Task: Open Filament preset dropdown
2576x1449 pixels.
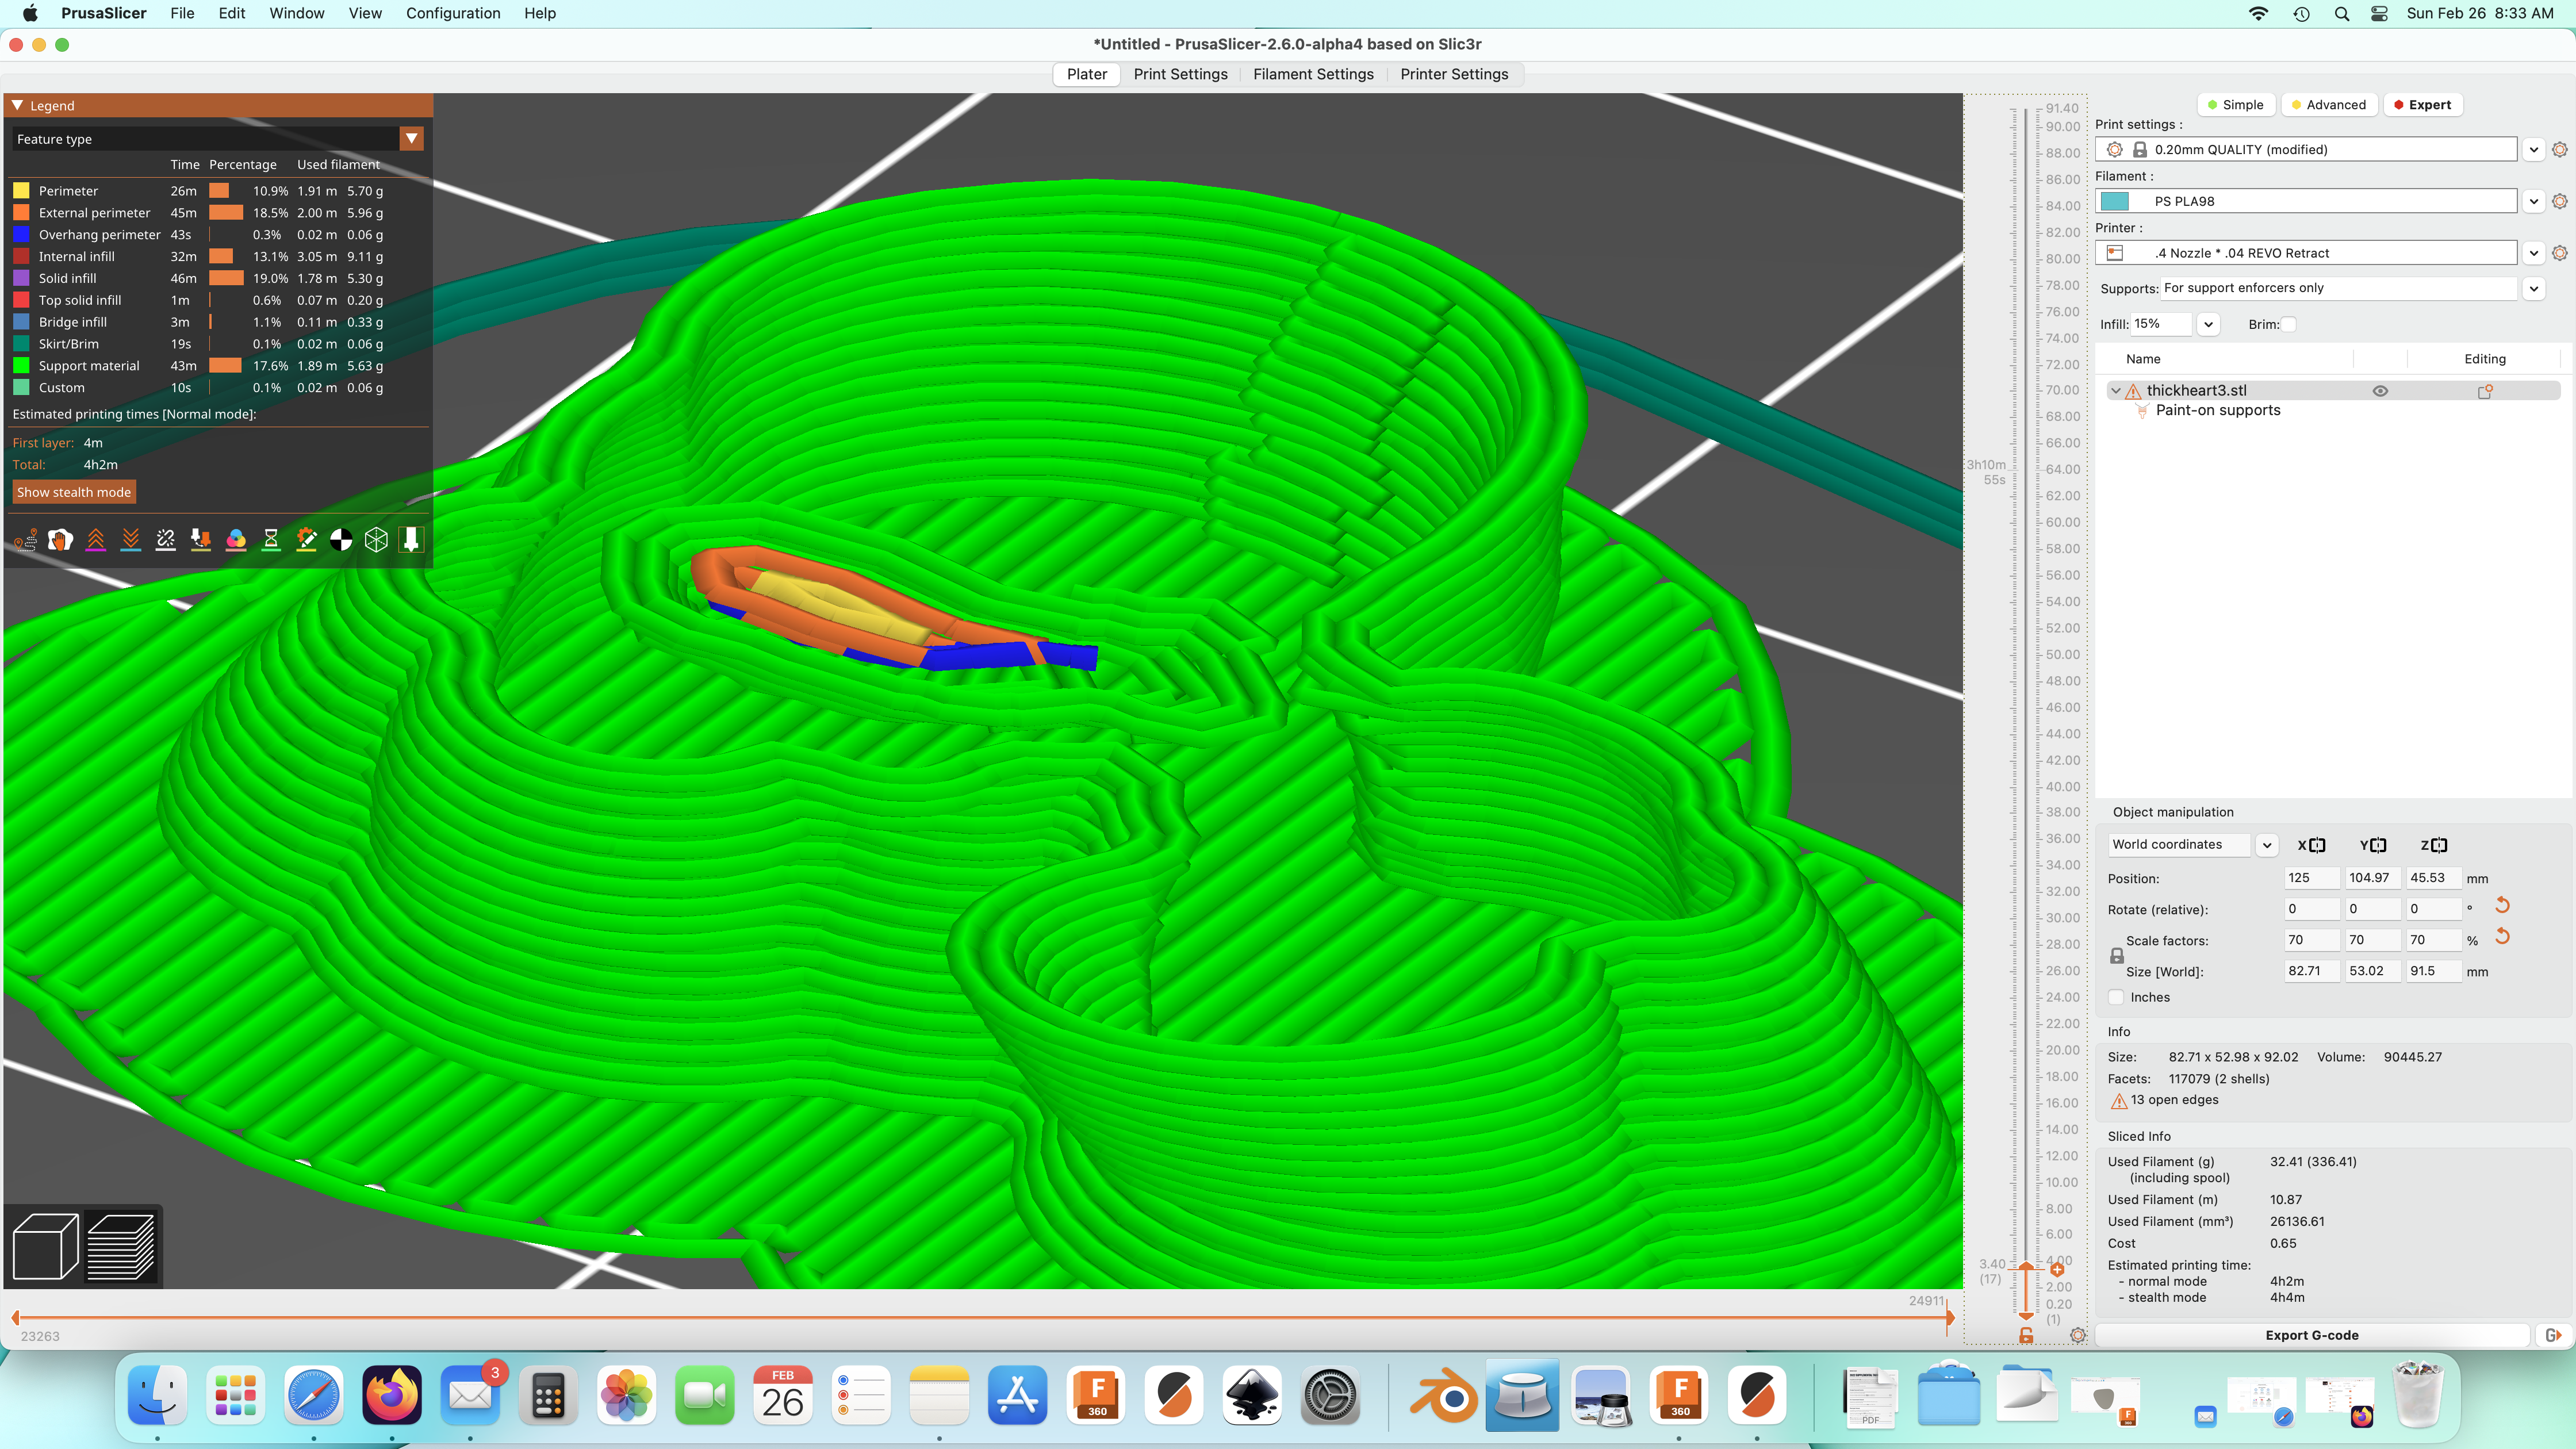Action: 2533,201
